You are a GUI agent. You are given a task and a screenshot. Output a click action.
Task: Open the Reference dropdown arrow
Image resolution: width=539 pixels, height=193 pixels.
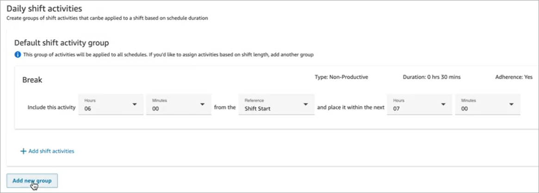click(x=305, y=104)
